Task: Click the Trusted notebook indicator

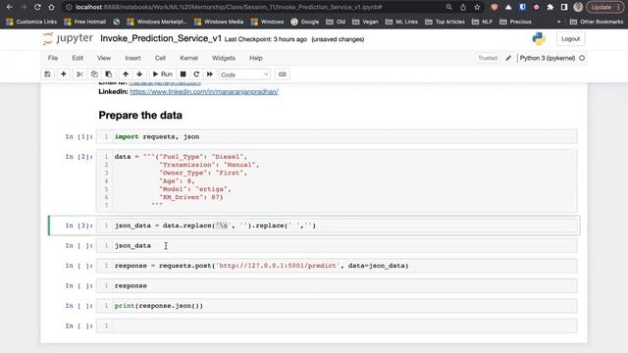Action: point(488,58)
